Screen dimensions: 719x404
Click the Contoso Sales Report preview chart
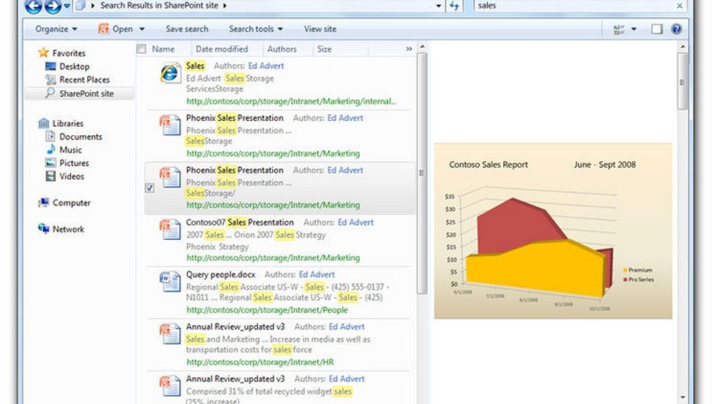[552, 230]
